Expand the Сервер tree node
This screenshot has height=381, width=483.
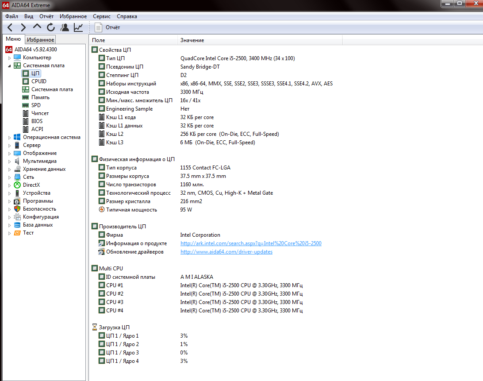pos(10,146)
